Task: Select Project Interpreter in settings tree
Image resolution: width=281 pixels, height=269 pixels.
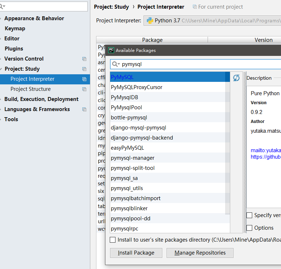Action: (45, 79)
